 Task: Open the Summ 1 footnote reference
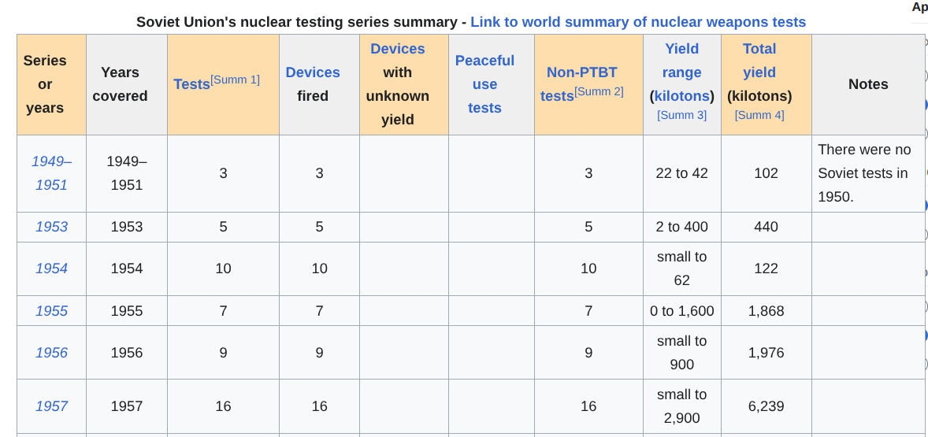[x=235, y=80]
